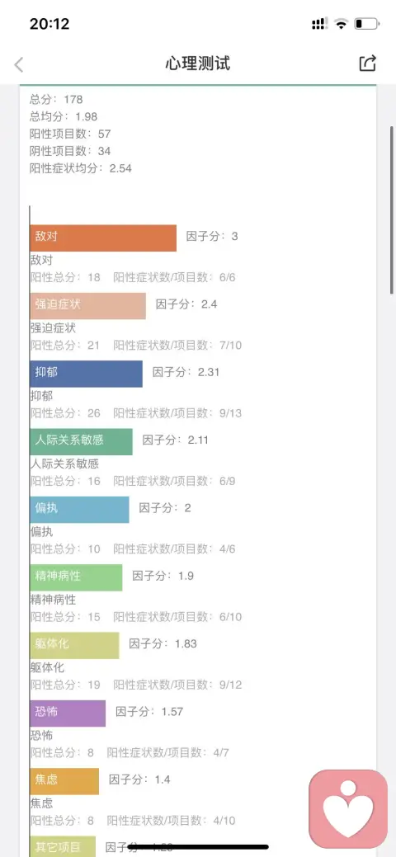Tap the 其它项目 bar
The image size is (396, 857).
tap(63, 846)
